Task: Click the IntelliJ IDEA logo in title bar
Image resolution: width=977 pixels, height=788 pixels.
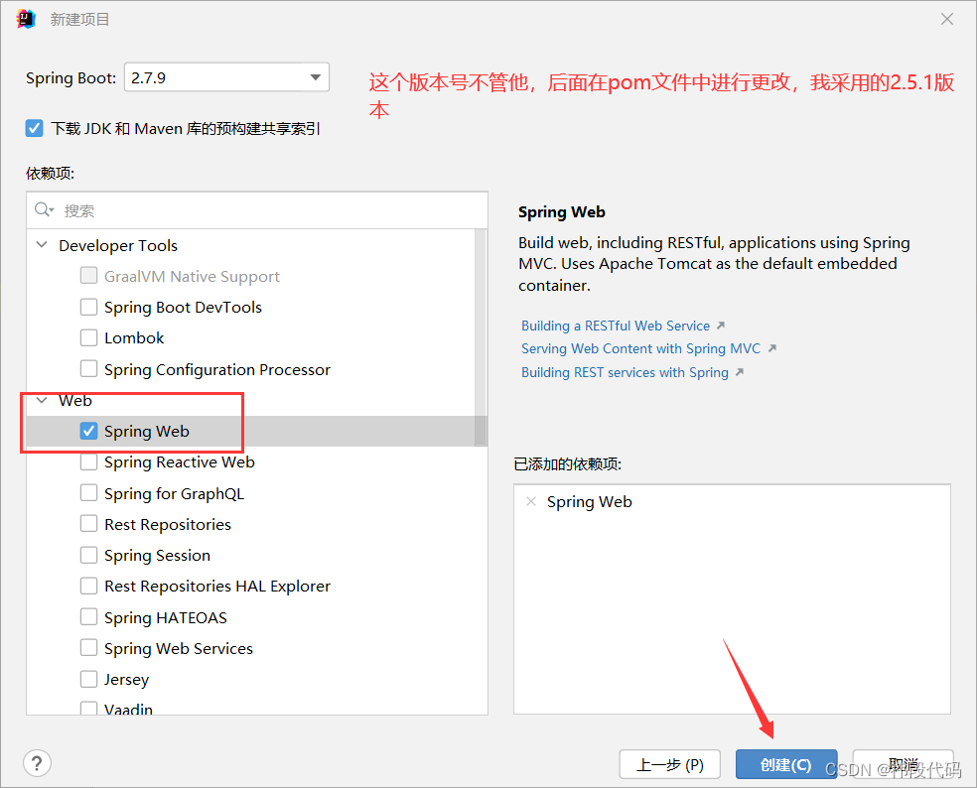Action: tap(26, 19)
